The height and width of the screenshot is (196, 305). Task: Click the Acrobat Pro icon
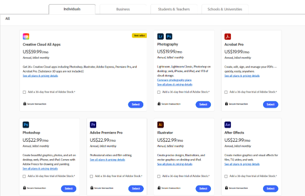click(228, 36)
